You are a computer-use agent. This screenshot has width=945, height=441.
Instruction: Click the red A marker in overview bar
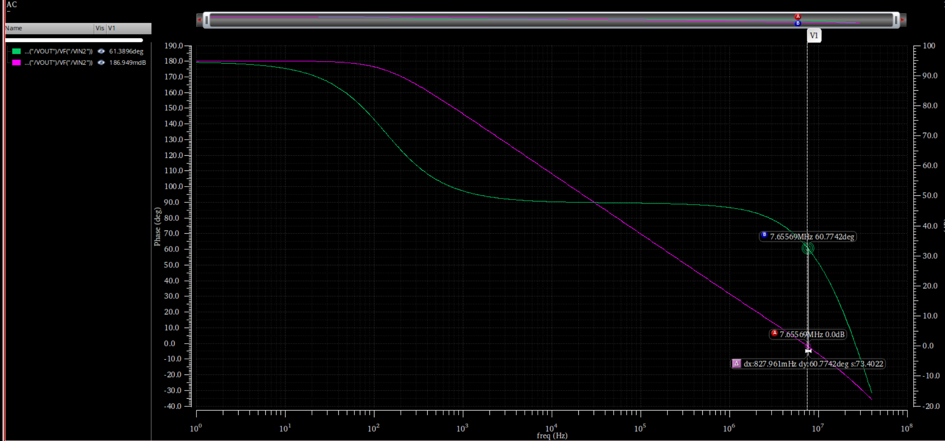798,17
